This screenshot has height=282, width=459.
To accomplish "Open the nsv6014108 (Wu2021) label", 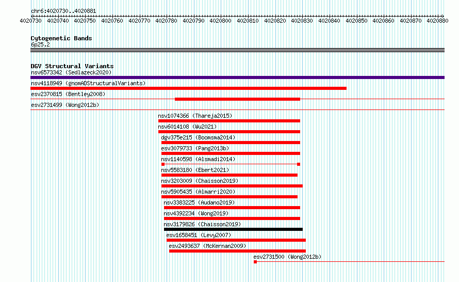I will (x=187, y=127).
